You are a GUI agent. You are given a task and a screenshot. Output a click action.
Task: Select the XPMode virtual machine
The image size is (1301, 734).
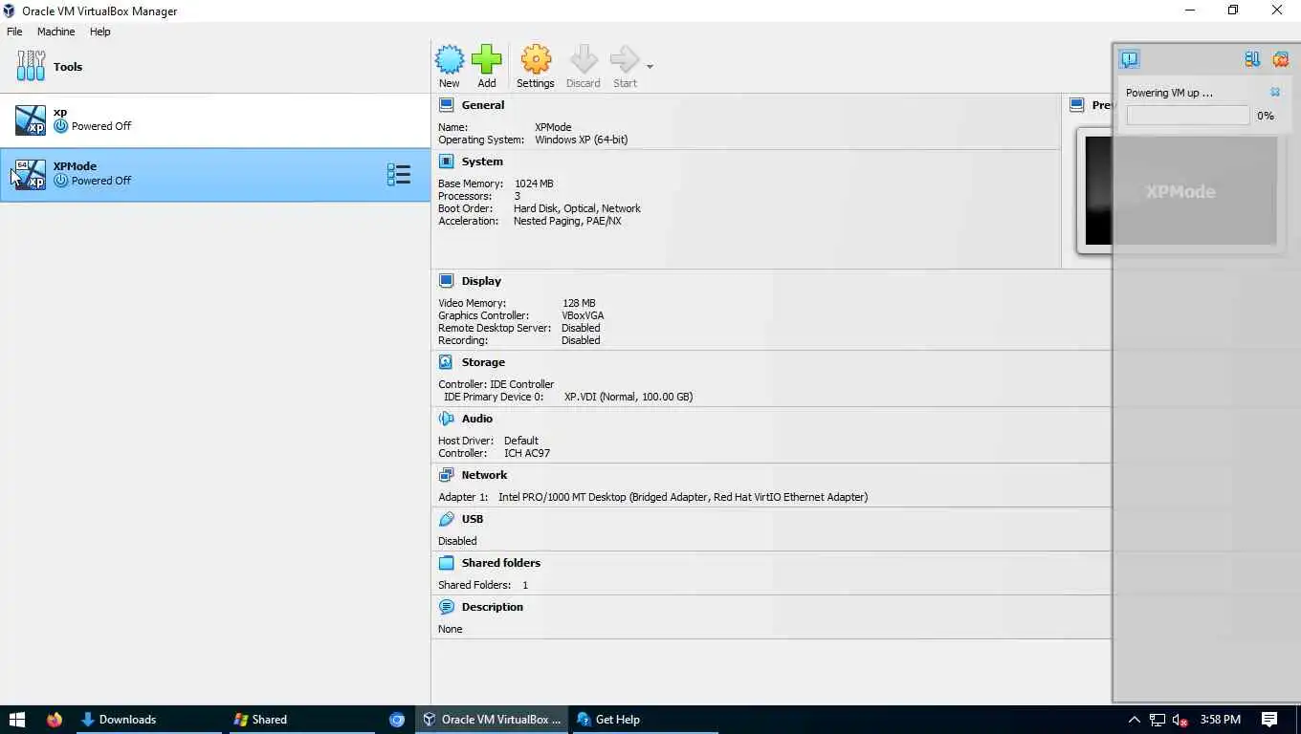point(215,174)
